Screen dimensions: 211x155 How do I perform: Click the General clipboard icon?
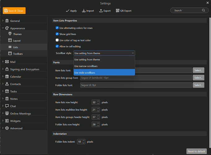tap(7, 21)
